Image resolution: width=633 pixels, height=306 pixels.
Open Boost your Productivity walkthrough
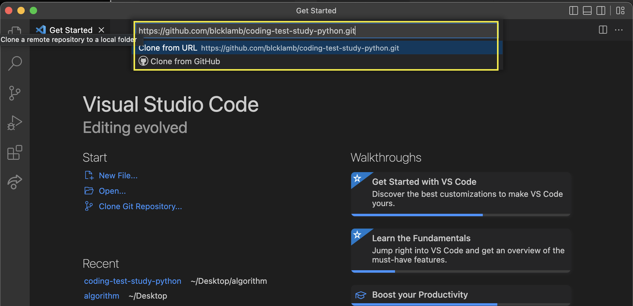[461, 295]
